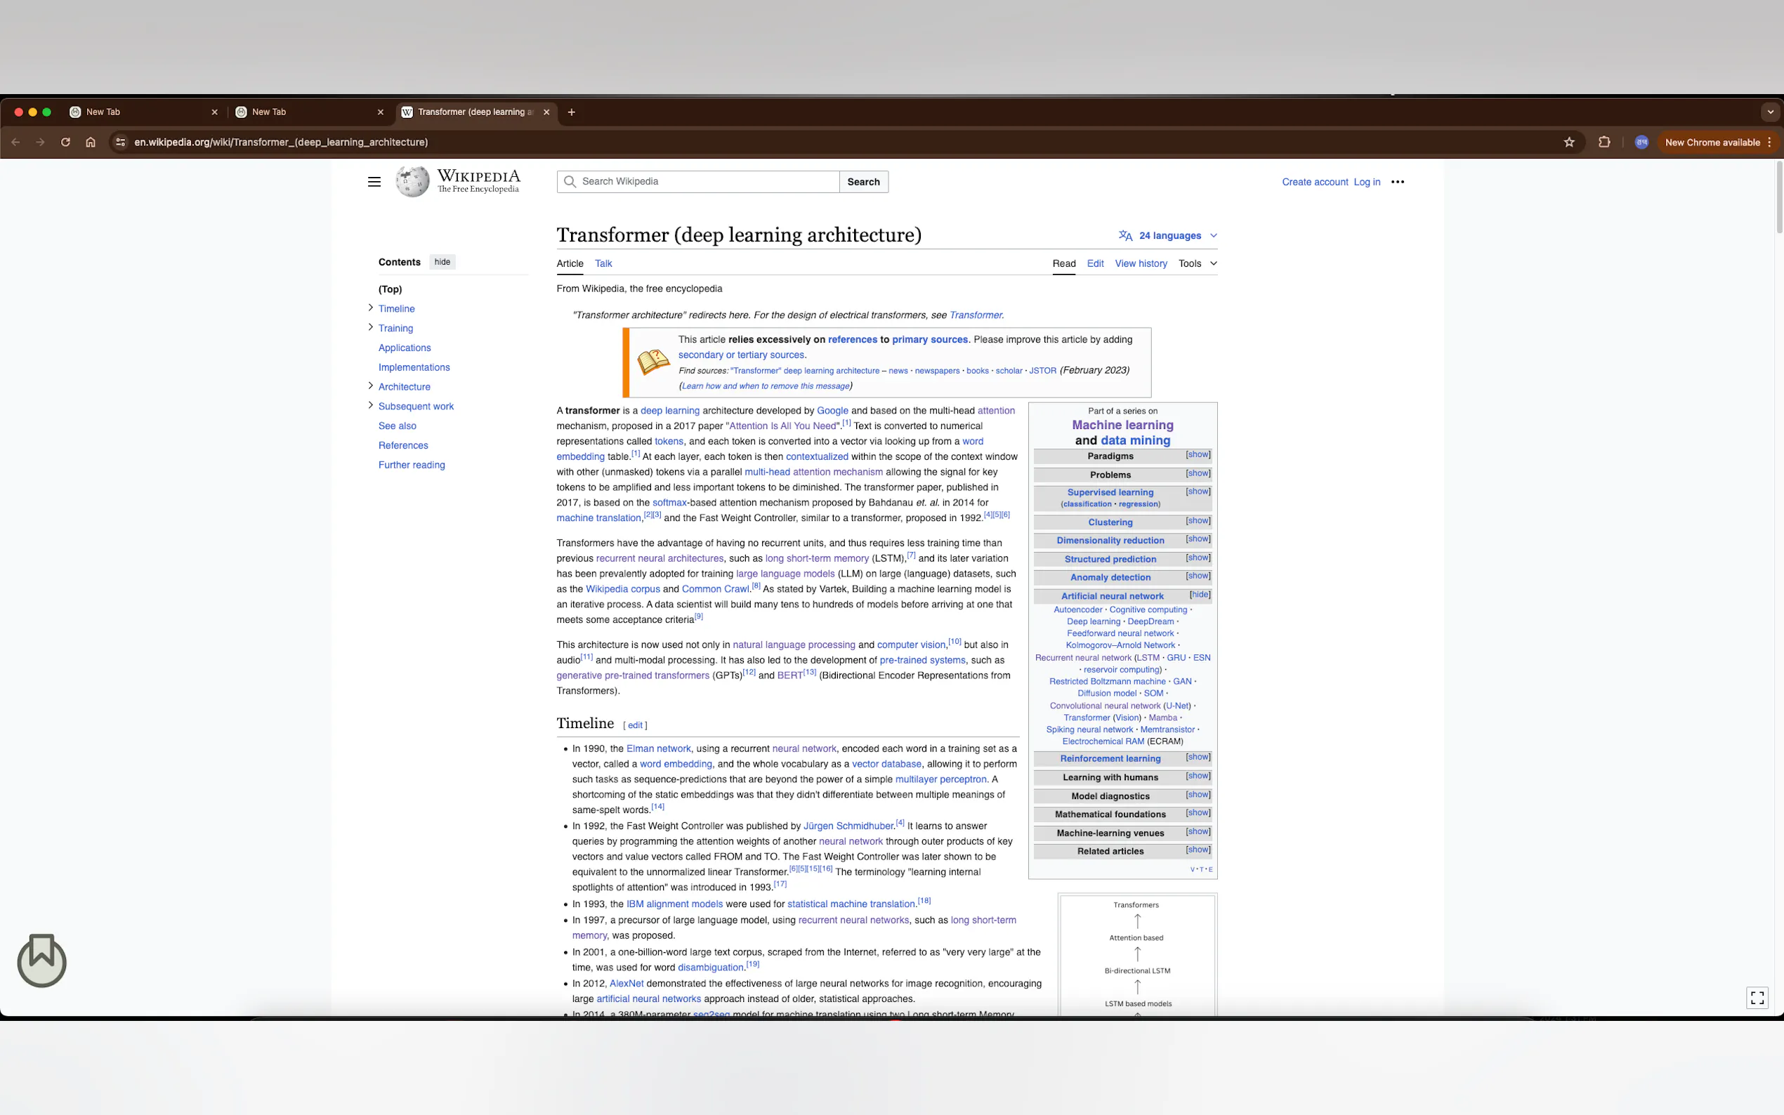Open the View history tab
Viewport: 1784px width, 1115px height.
tap(1140, 263)
